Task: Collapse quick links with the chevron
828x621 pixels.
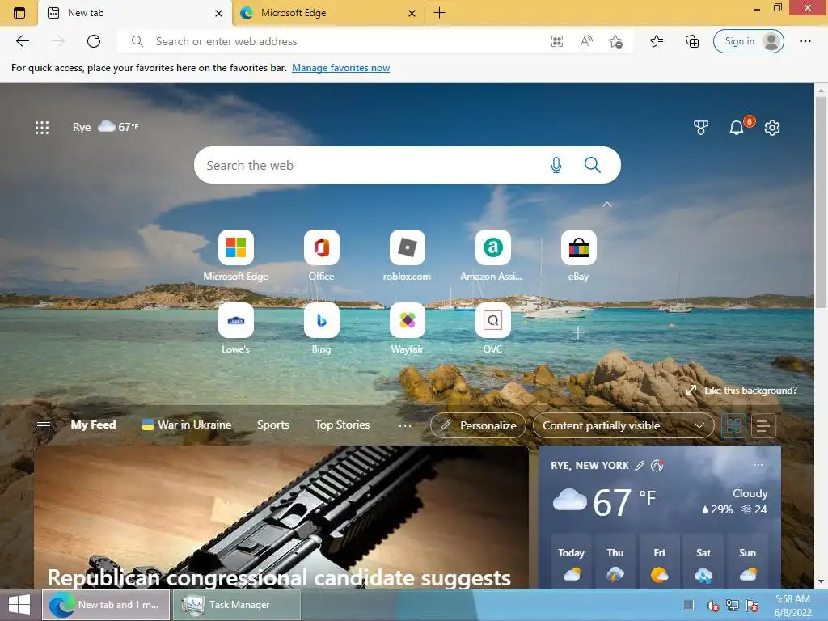Action: pyautogui.click(x=607, y=205)
